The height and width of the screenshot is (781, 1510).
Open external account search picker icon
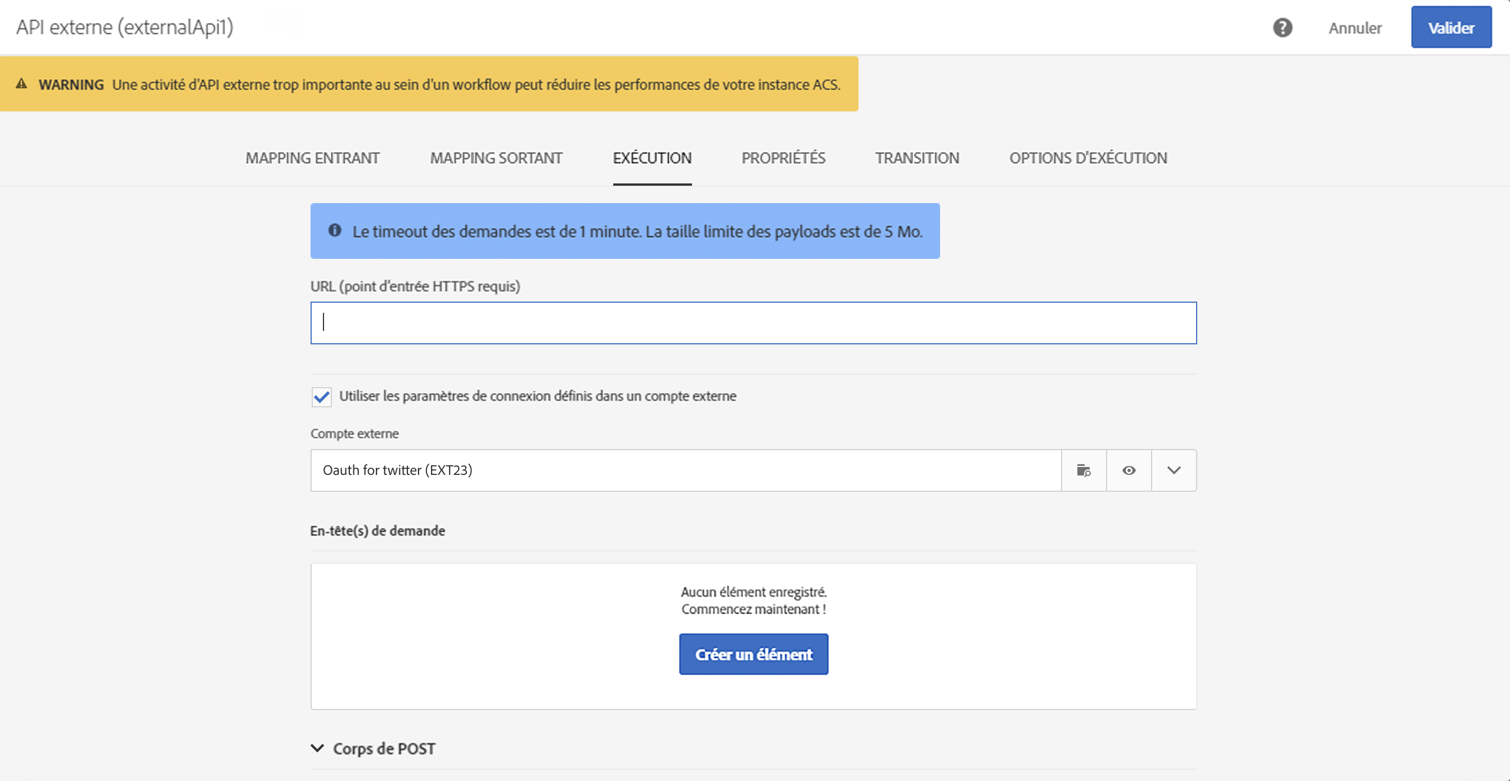pyautogui.click(x=1083, y=470)
